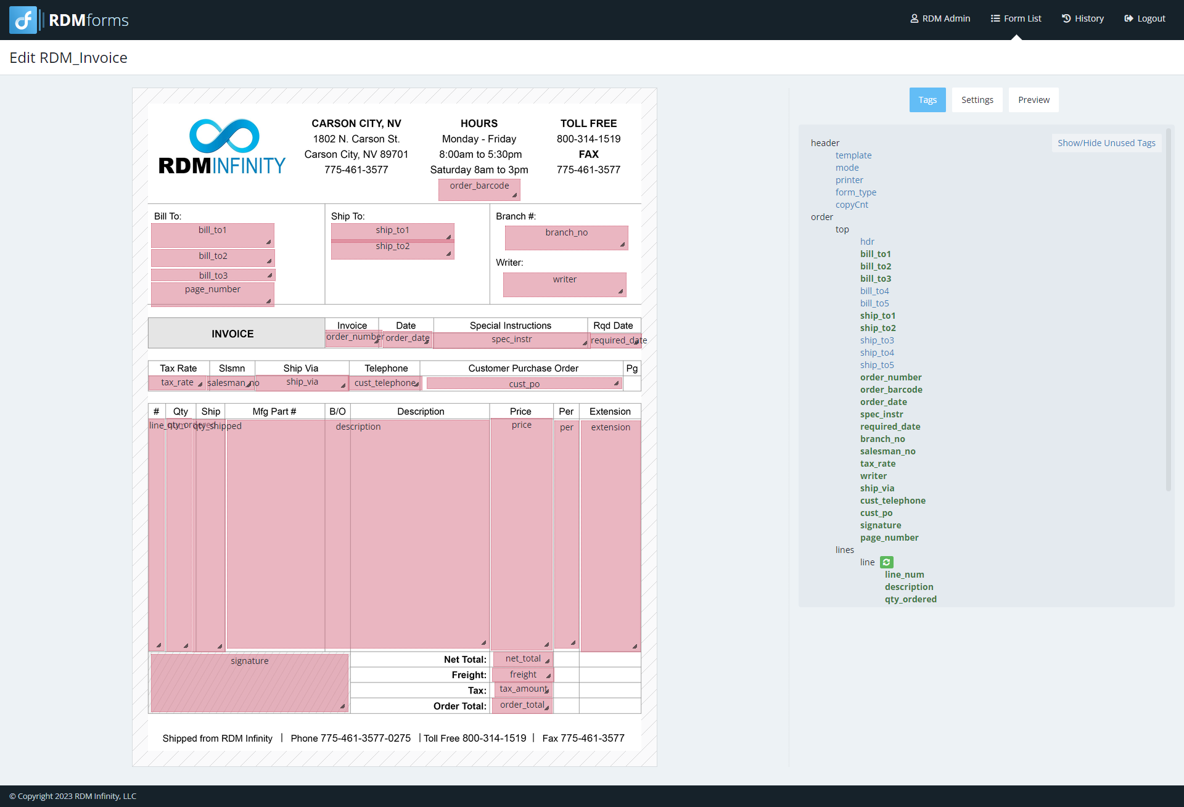Select the cust_po field on the form
This screenshot has width=1184, height=807.
tap(524, 383)
